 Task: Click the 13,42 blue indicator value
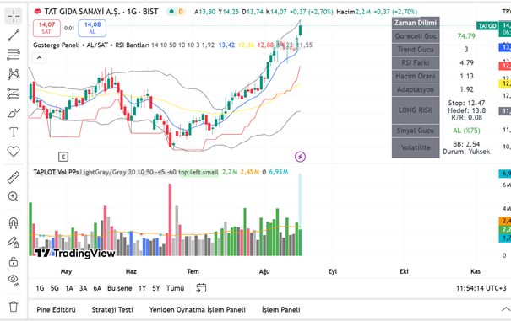point(226,45)
